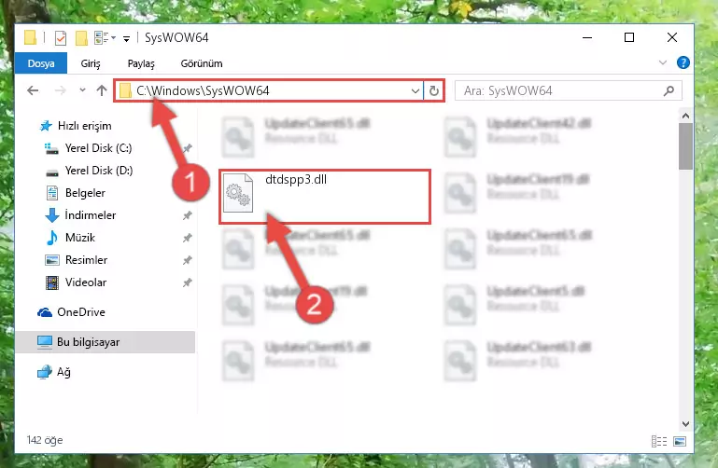Click the İndirmeler blue download arrow icon
Image resolution: width=718 pixels, height=468 pixels.
click(x=52, y=215)
